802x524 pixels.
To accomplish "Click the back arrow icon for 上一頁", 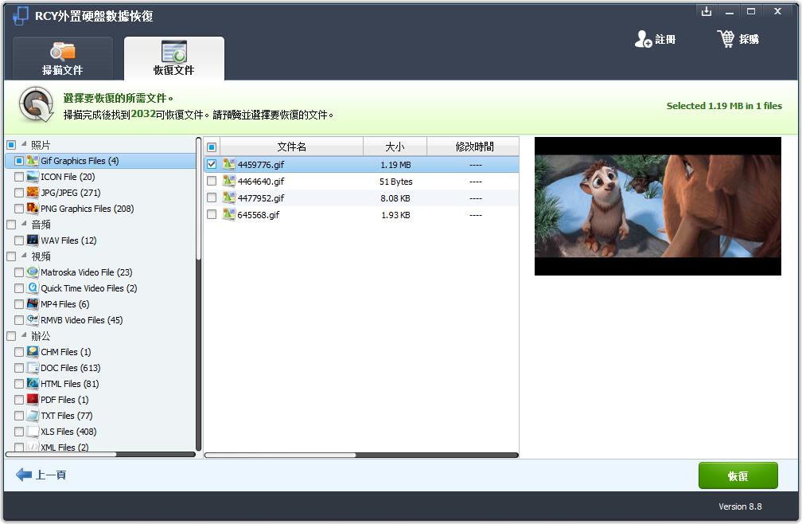I will click(24, 475).
